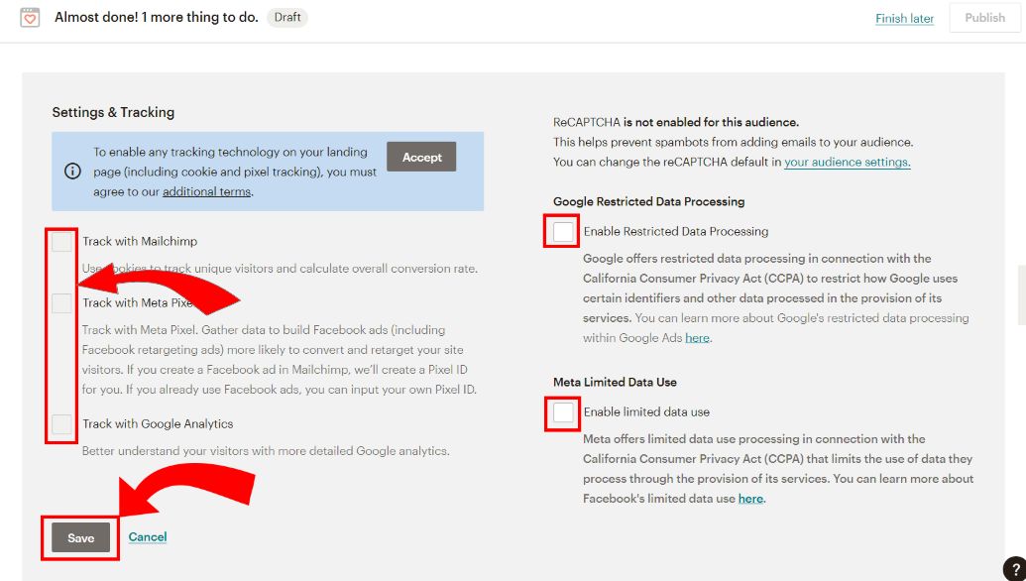This screenshot has height=581, width=1026.
Task: Open the additional terms link
Action: pyautogui.click(x=207, y=191)
